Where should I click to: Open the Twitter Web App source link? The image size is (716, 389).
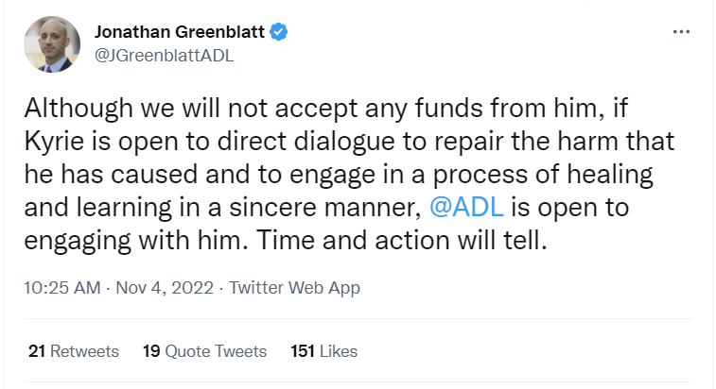[294, 288]
